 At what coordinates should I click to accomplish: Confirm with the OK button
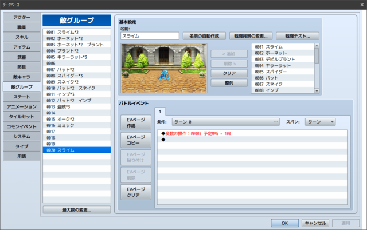[x=284, y=223]
